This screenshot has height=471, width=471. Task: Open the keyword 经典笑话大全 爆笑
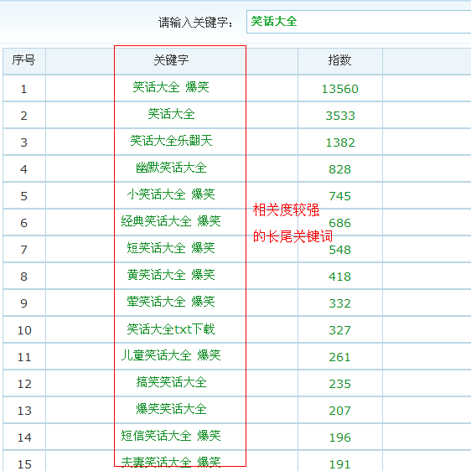(171, 221)
